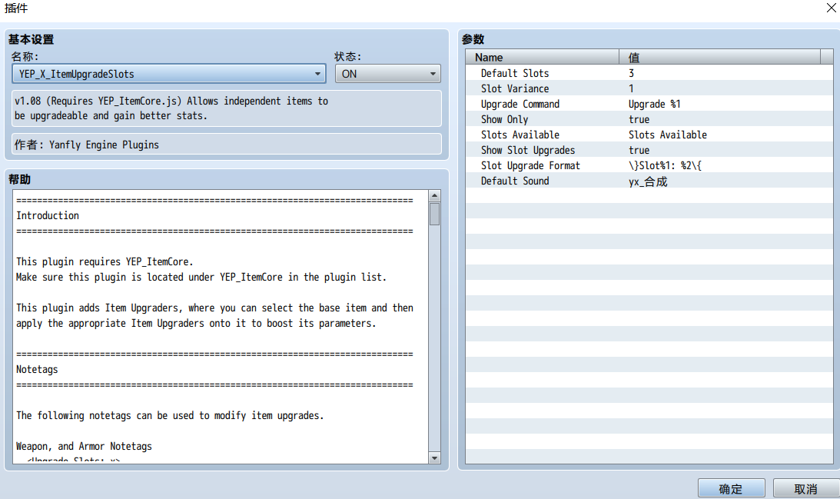The height and width of the screenshot is (499, 840).
Task: Click the Default Sound value yx_合成
Action: (648, 181)
